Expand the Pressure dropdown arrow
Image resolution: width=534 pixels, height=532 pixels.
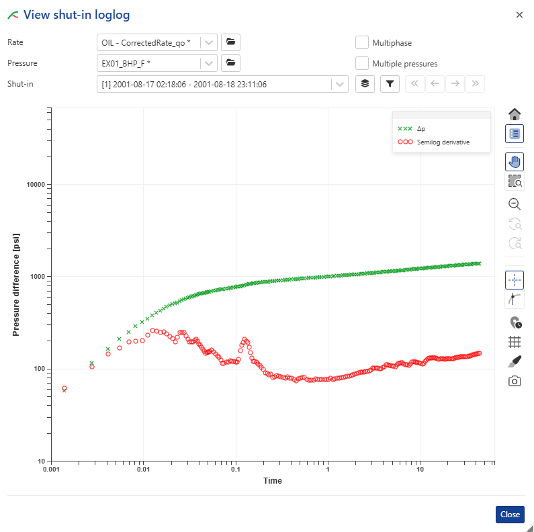pyautogui.click(x=209, y=63)
